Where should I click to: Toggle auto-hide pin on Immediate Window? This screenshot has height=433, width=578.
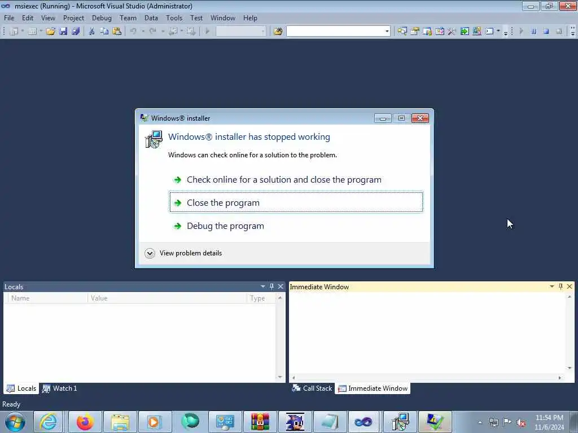561,286
